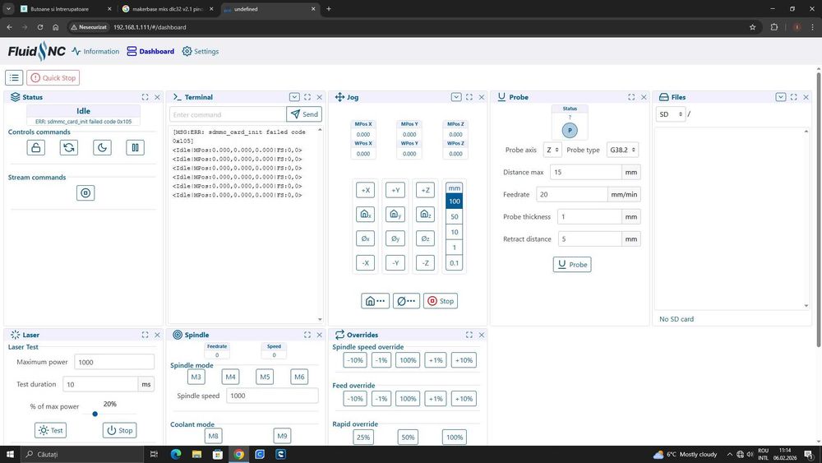Open browser extensions puzzle icon
The width and height of the screenshot is (822, 463).
774,27
